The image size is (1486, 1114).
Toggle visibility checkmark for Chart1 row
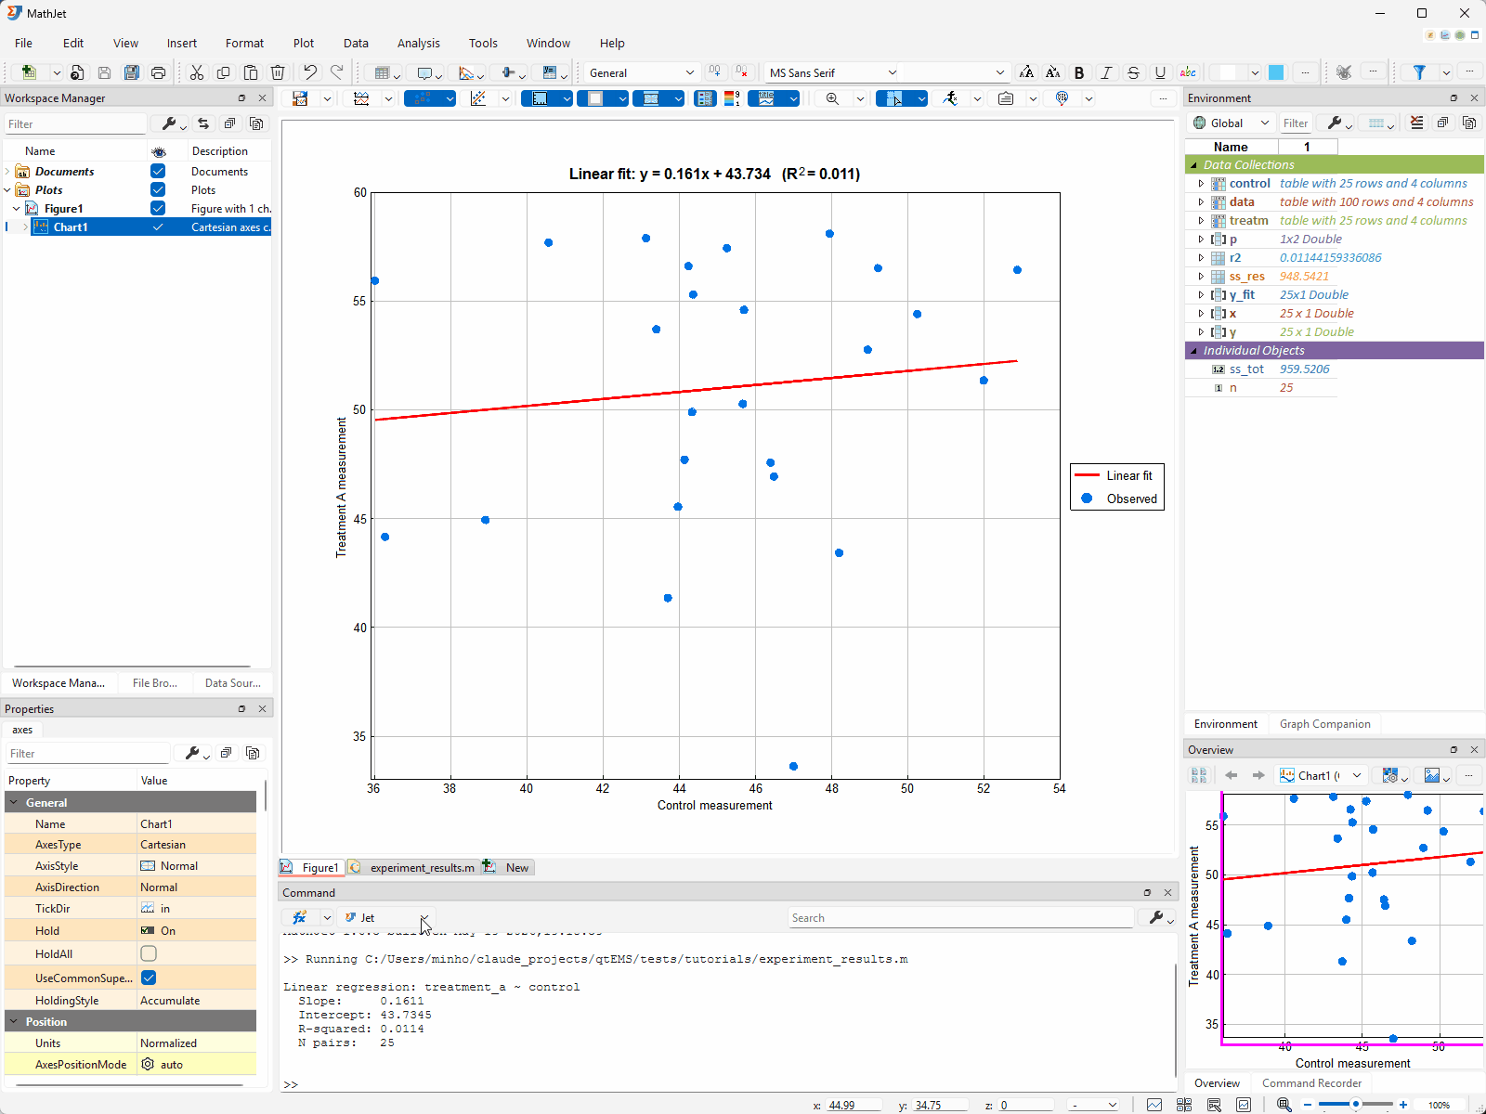point(158,227)
